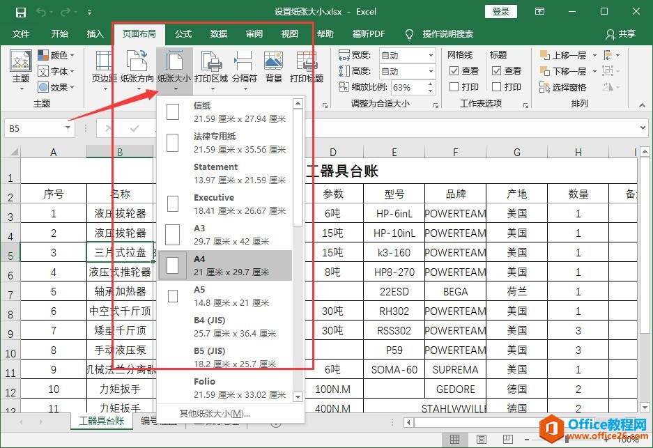
Task: Open the 页边距 margins button
Action: [102, 70]
